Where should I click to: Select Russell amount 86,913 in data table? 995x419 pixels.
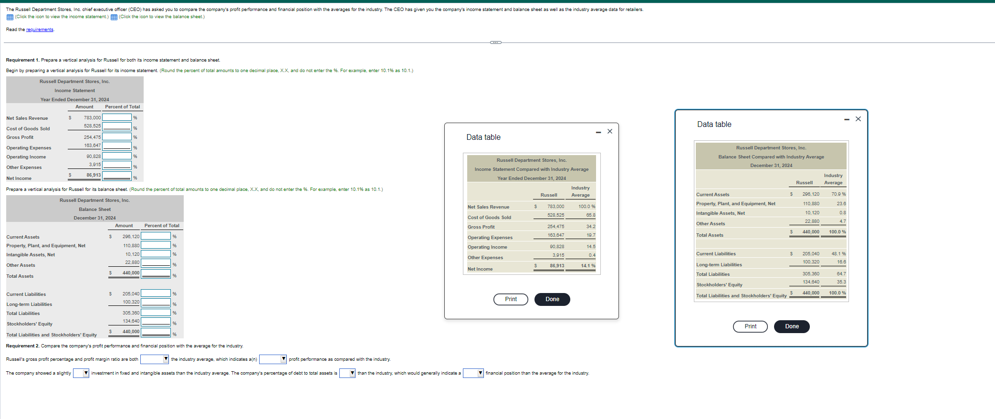[x=557, y=266]
